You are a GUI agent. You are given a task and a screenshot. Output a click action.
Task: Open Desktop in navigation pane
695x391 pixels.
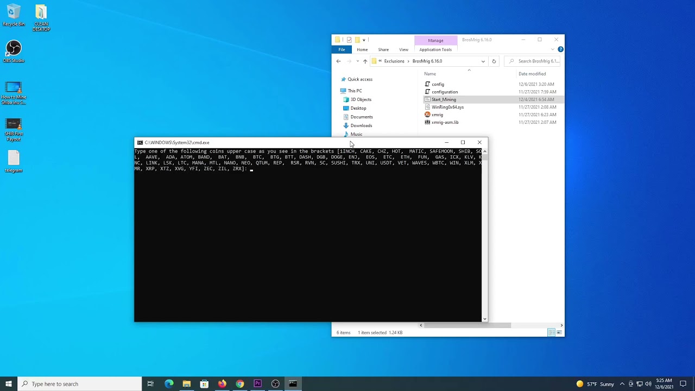[x=358, y=108]
